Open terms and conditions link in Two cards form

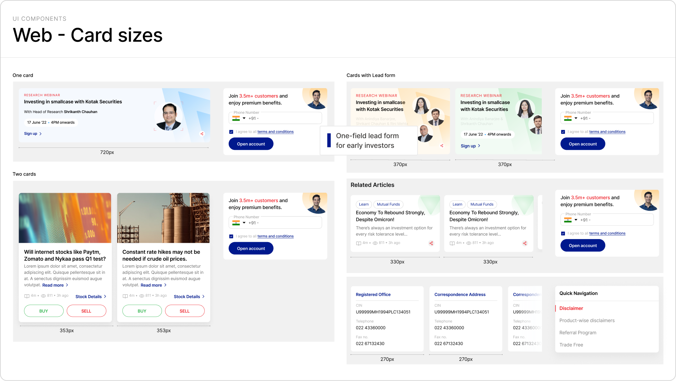(275, 236)
